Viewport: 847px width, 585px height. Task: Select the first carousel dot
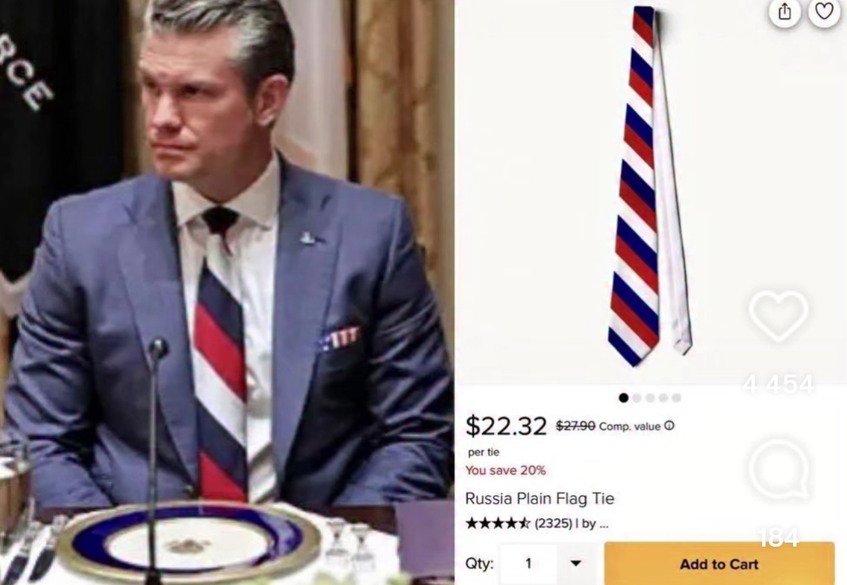click(624, 398)
